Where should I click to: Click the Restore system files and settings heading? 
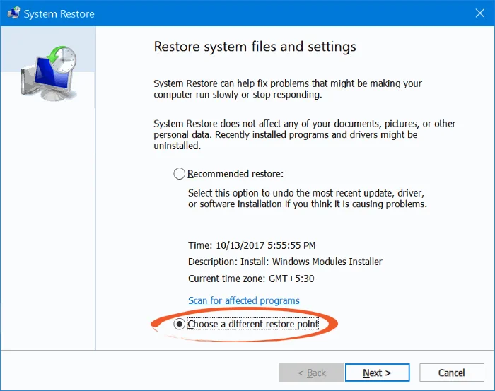[255, 47]
